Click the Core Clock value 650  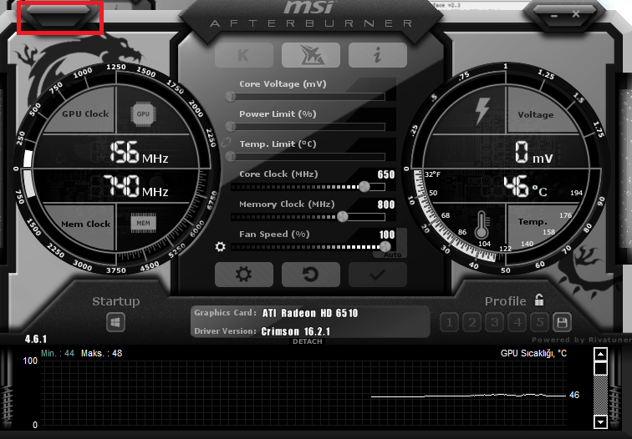point(385,174)
